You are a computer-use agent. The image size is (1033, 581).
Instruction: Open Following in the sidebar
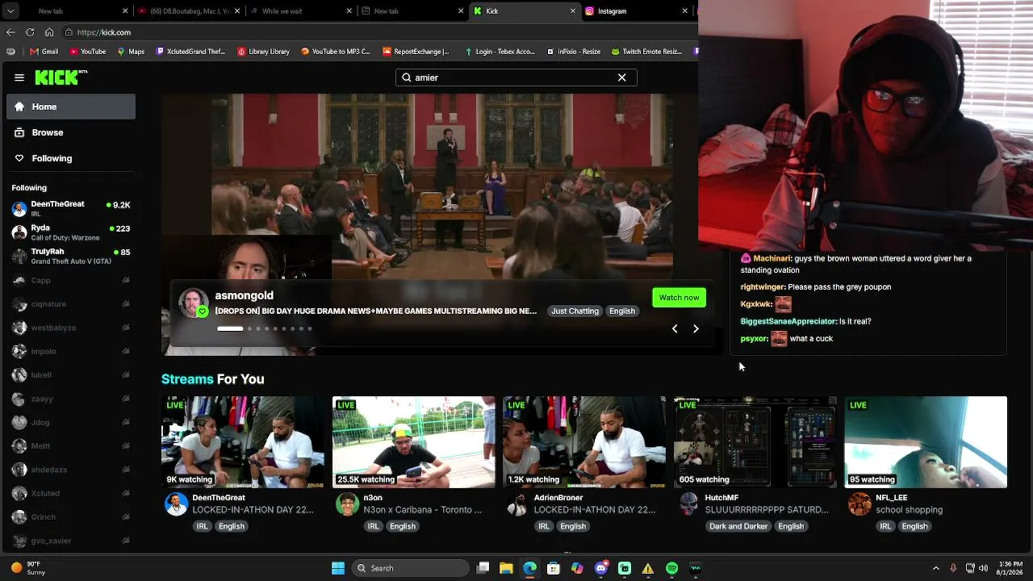pos(71,158)
